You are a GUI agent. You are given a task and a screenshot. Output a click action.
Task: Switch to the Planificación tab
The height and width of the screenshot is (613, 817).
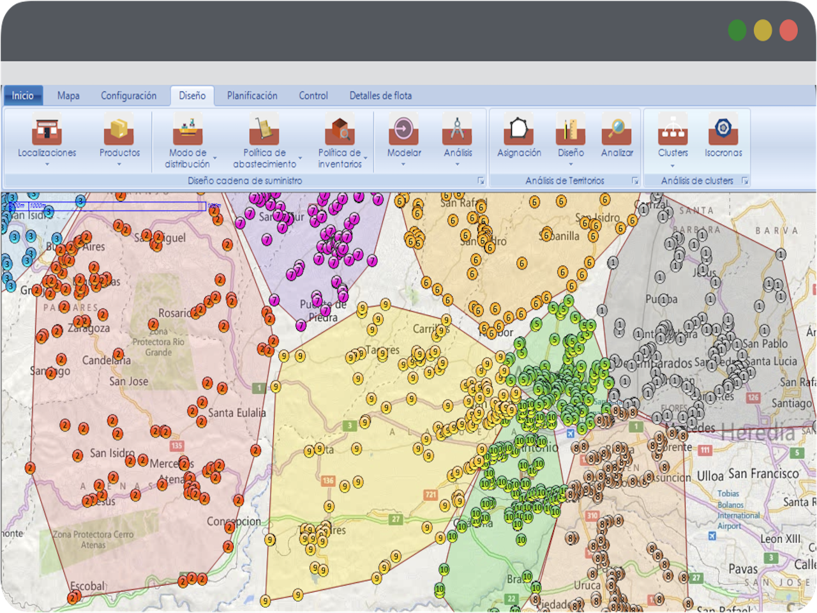(252, 96)
